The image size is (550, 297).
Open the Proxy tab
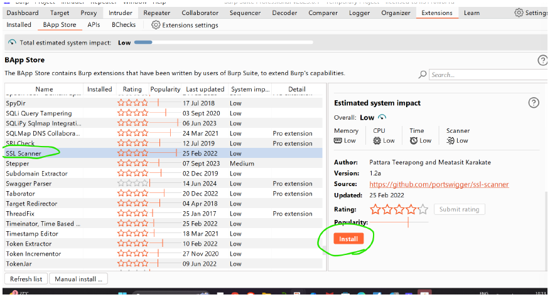[x=89, y=13]
